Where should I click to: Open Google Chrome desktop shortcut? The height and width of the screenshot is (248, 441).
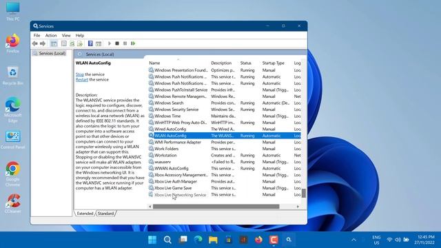click(x=12, y=174)
